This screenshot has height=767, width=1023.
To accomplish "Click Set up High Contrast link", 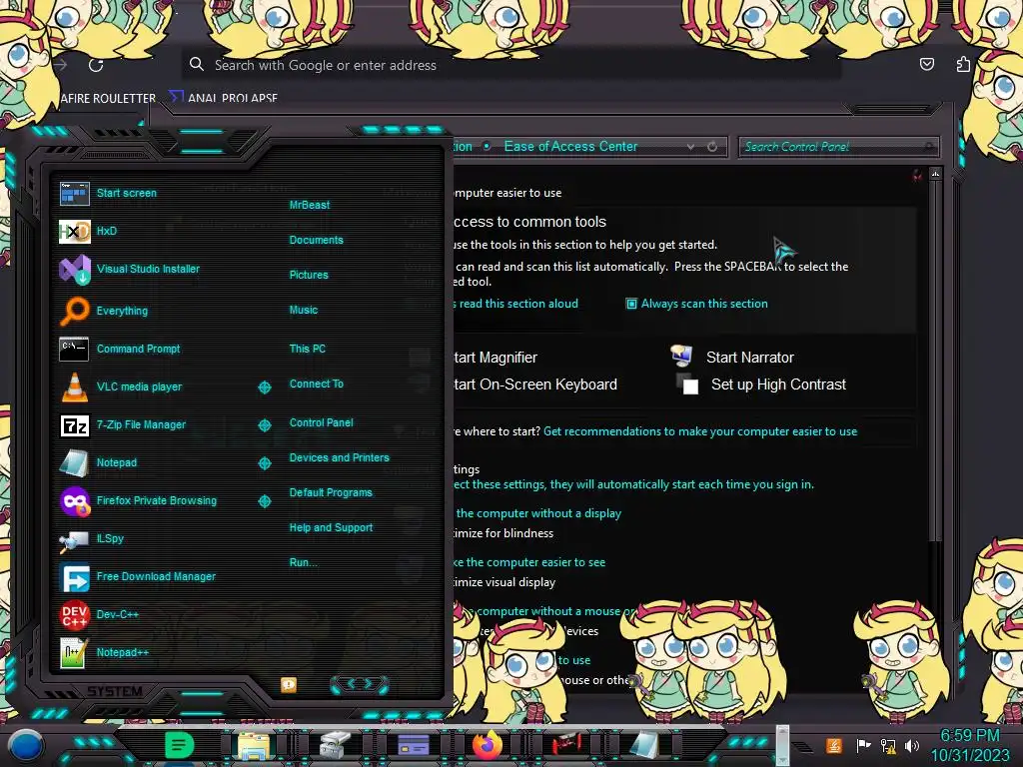I will (778, 384).
